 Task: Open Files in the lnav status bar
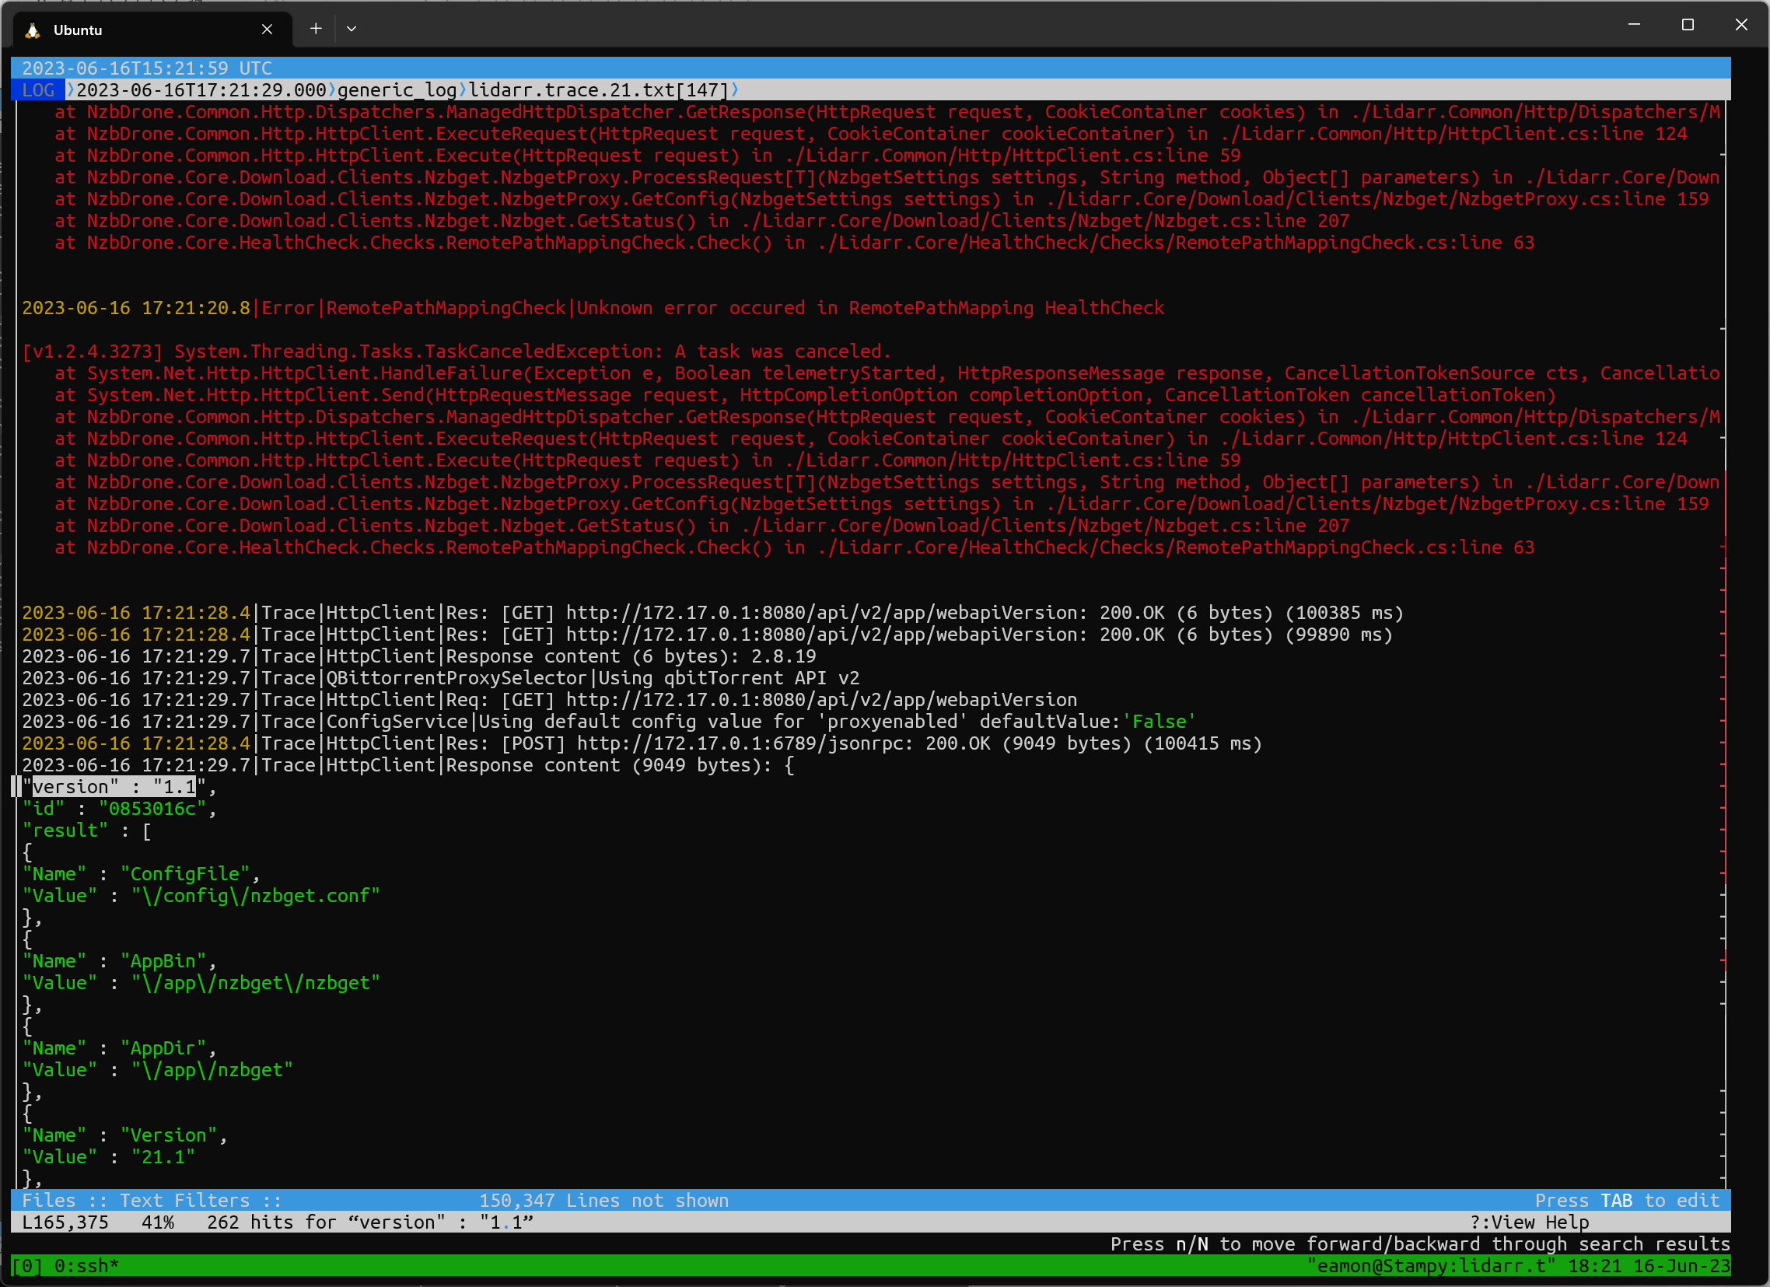click(49, 1200)
